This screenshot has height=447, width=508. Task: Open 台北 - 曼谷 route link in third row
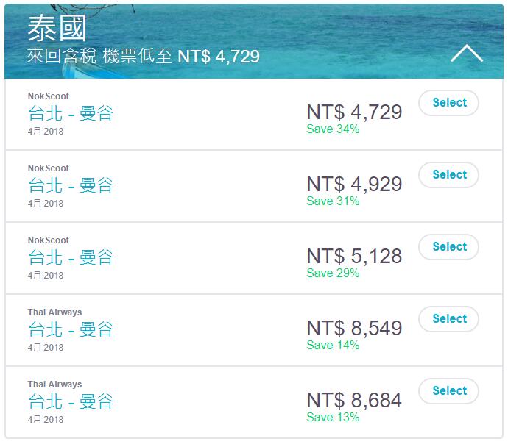71,258
